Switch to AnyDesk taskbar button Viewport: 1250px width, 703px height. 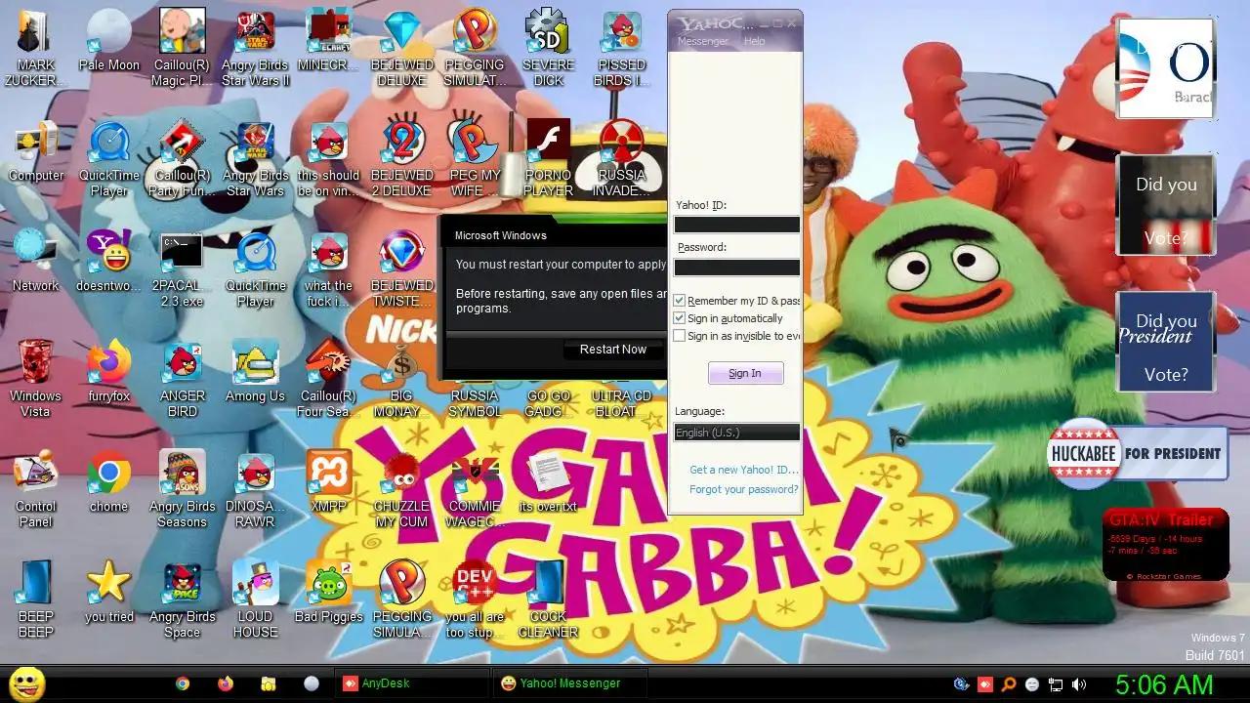[x=412, y=683]
